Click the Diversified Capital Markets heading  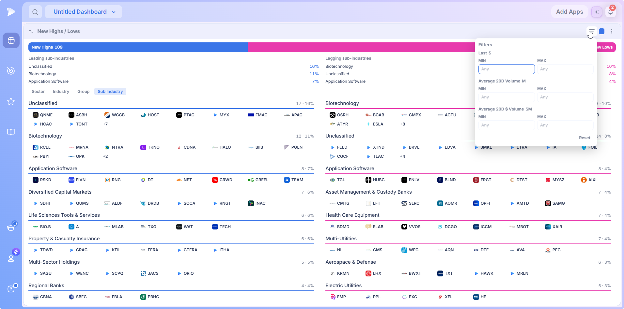(60, 192)
